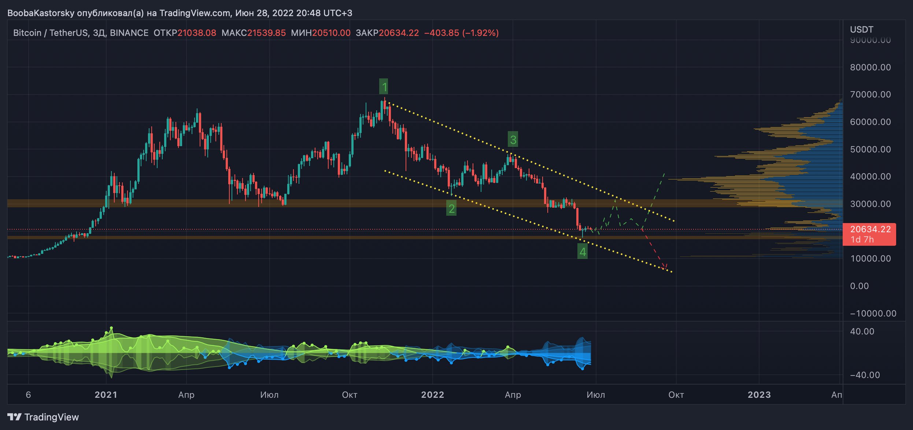This screenshot has height=430, width=913.
Task: Click the USDT currency label
Action: 861,29
